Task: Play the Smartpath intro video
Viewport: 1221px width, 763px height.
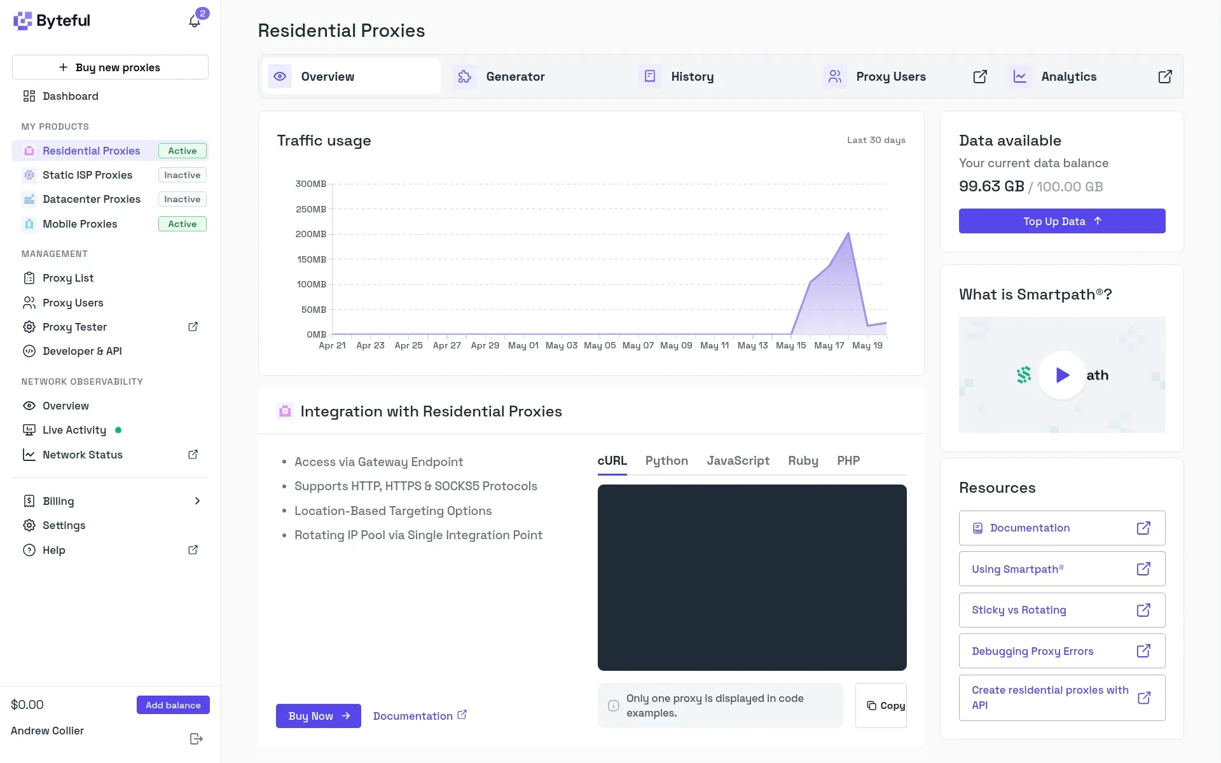Action: click(x=1062, y=375)
